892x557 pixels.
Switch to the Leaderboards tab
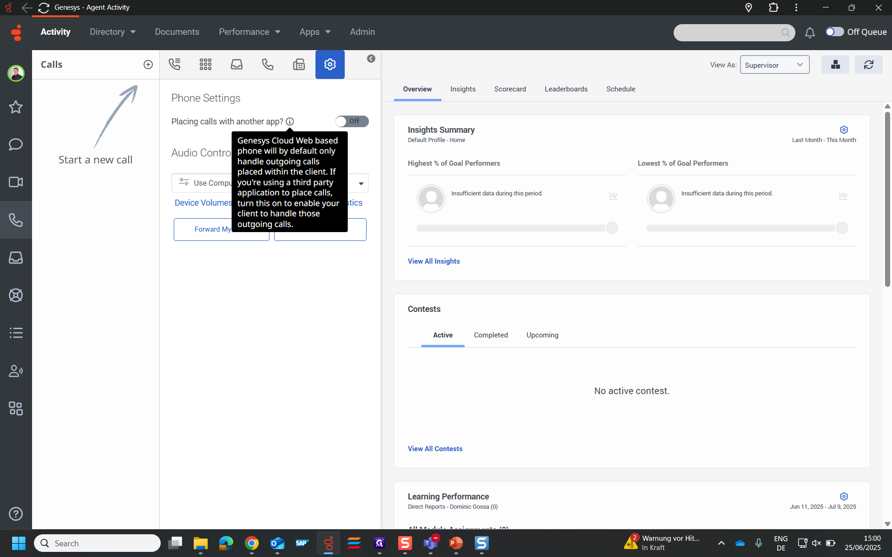click(x=566, y=89)
